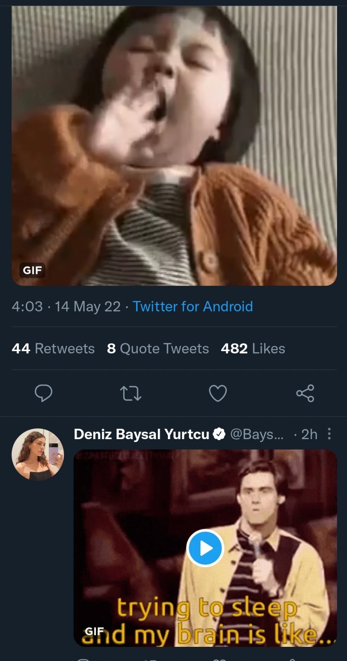
Task: Tap the tweet date 14 May 22
Action: coord(87,307)
